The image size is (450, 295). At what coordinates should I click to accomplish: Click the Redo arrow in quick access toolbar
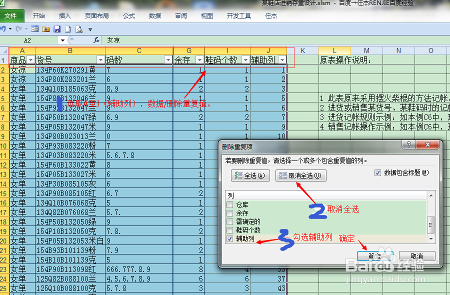point(18,29)
